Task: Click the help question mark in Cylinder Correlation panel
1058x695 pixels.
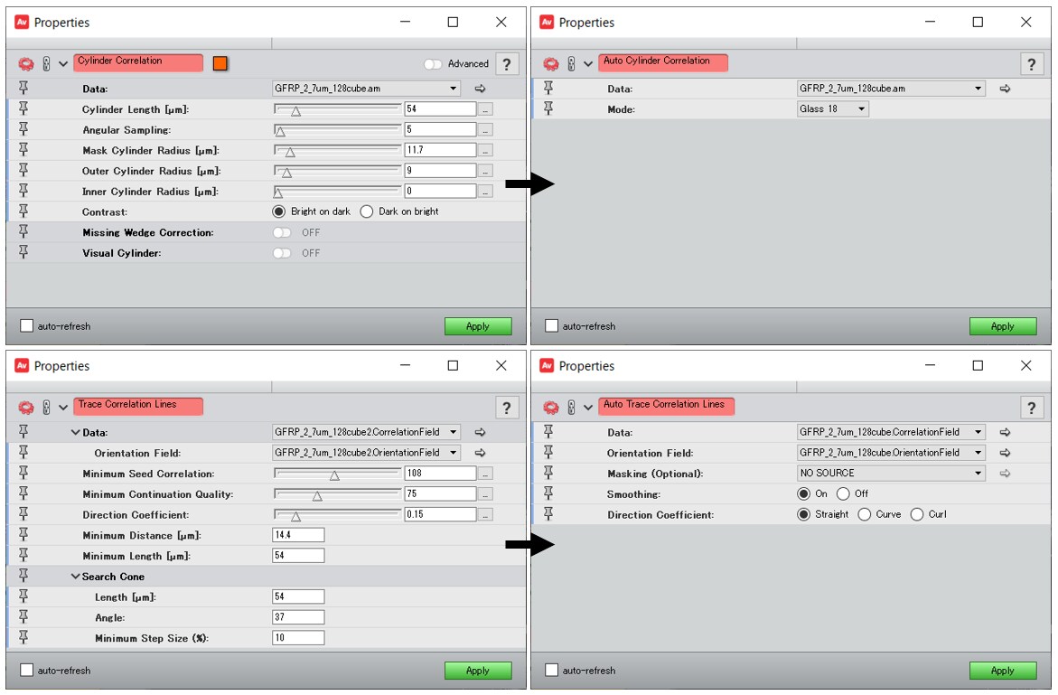Action: (x=507, y=64)
